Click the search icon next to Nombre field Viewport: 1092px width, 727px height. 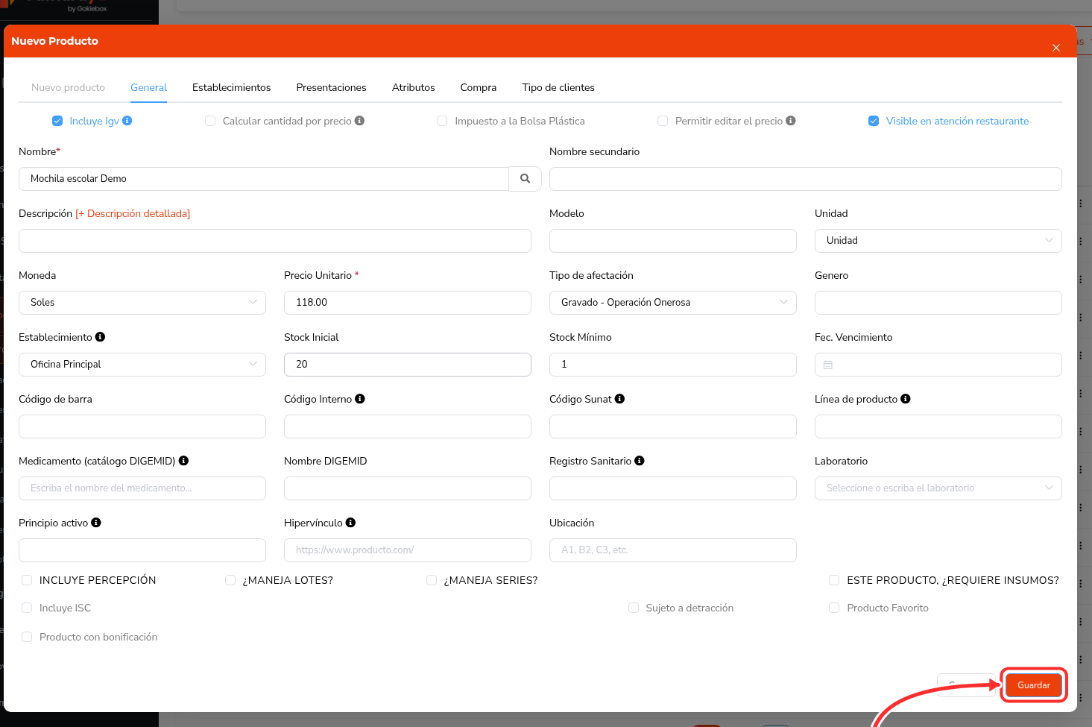point(525,179)
